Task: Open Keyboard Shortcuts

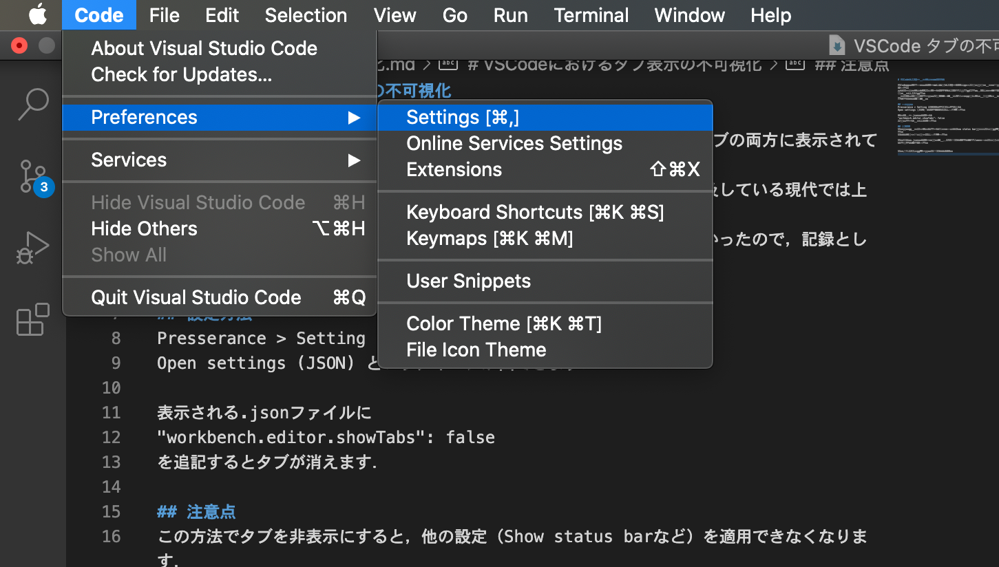Action: tap(545, 213)
